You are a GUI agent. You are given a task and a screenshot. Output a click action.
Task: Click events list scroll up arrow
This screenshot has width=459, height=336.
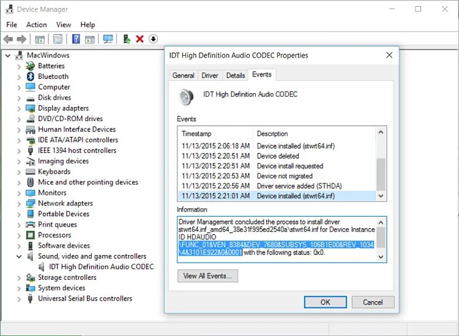[381, 132]
